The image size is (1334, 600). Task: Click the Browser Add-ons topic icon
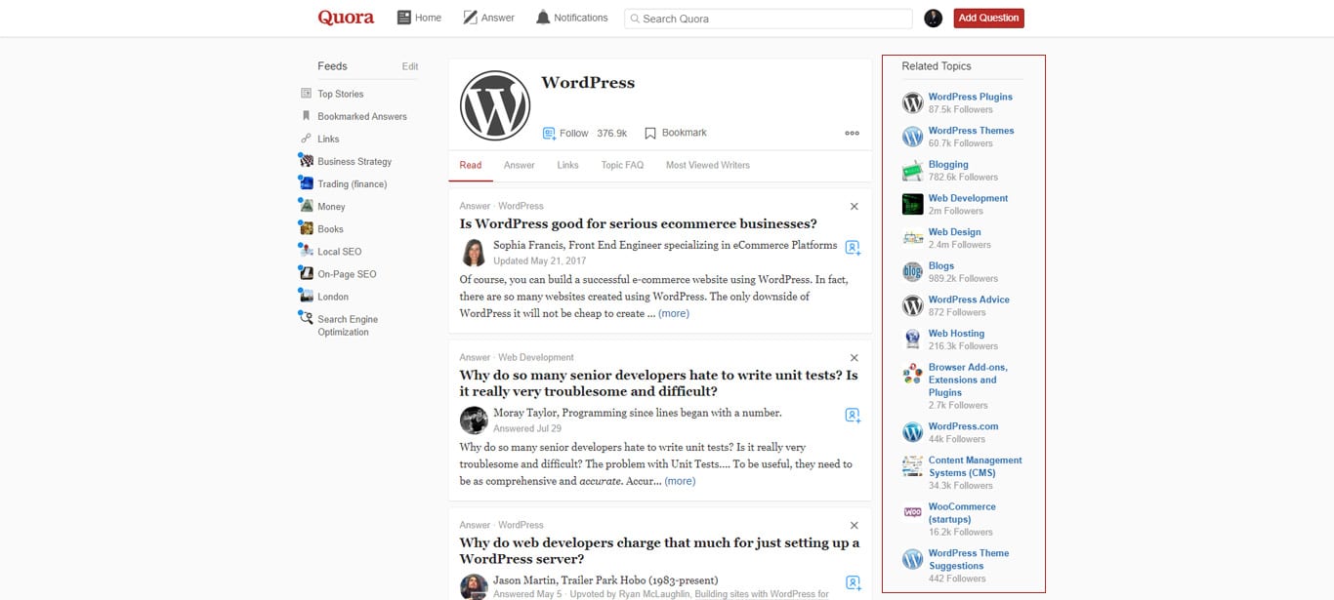(x=912, y=374)
